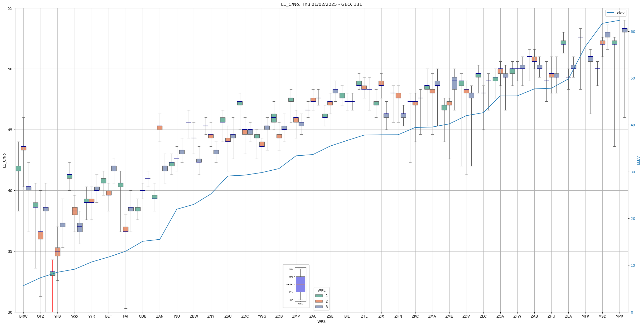Click the 60 tick on right ELEV axis
The image size is (643, 326).
[633, 32]
